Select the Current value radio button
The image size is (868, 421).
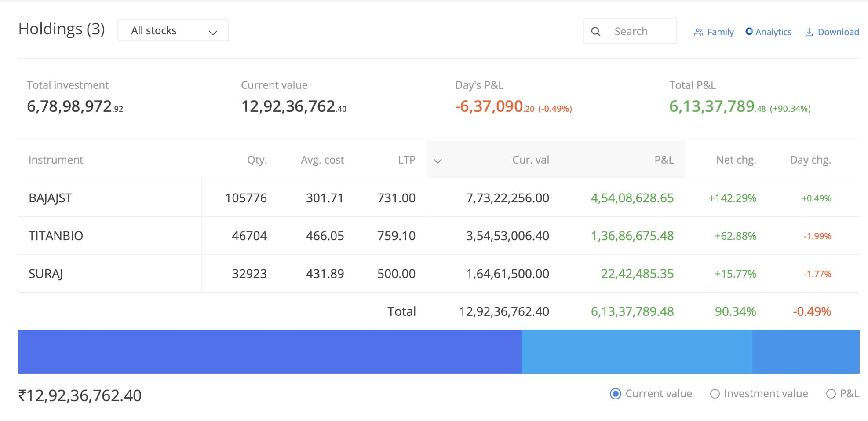tap(616, 394)
